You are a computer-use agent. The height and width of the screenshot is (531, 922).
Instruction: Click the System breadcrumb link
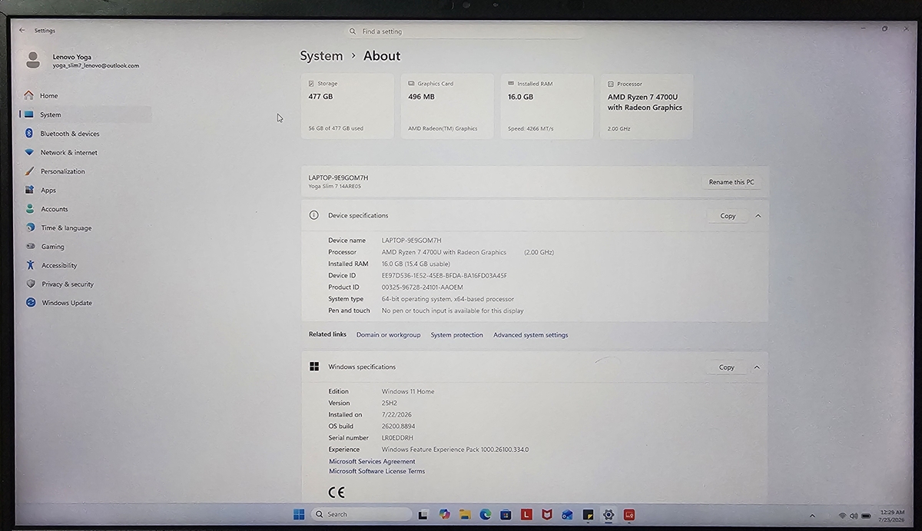(x=321, y=55)
